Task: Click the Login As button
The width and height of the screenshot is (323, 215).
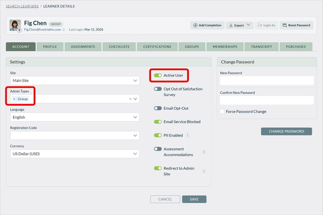Action: [267, 25]
